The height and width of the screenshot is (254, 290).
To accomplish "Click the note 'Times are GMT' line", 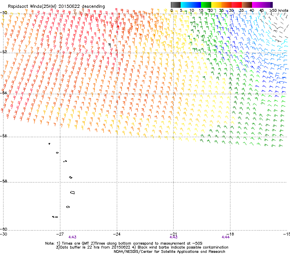I will tap(124, 243).
